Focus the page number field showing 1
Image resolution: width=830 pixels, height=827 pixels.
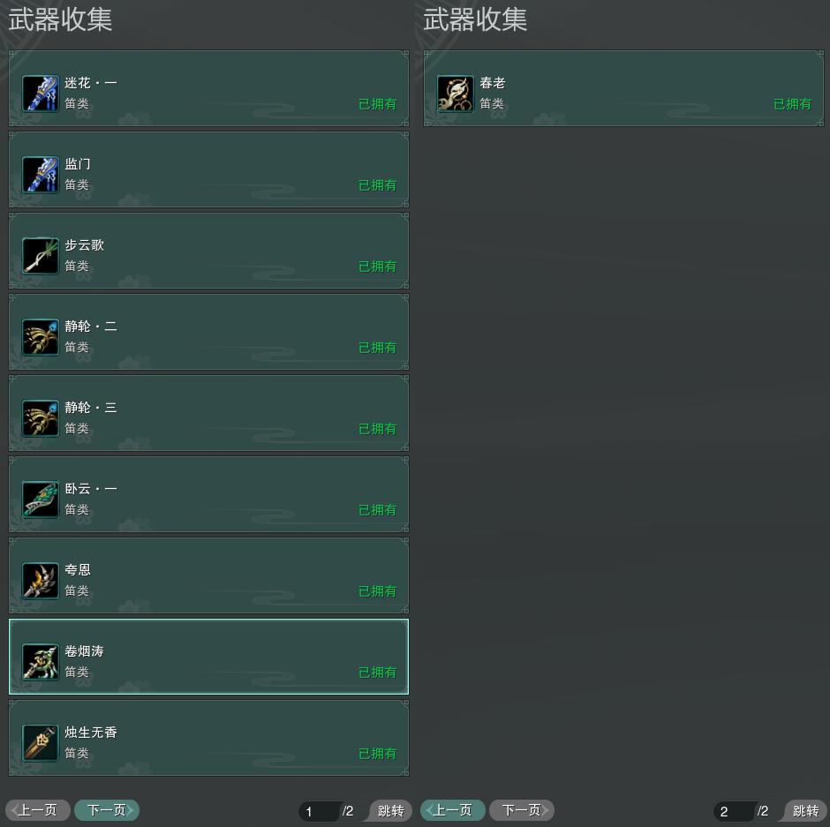(x=319, y=811)
